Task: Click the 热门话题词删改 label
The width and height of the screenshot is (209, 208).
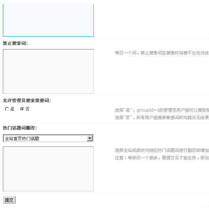Action: pos(20,128)
